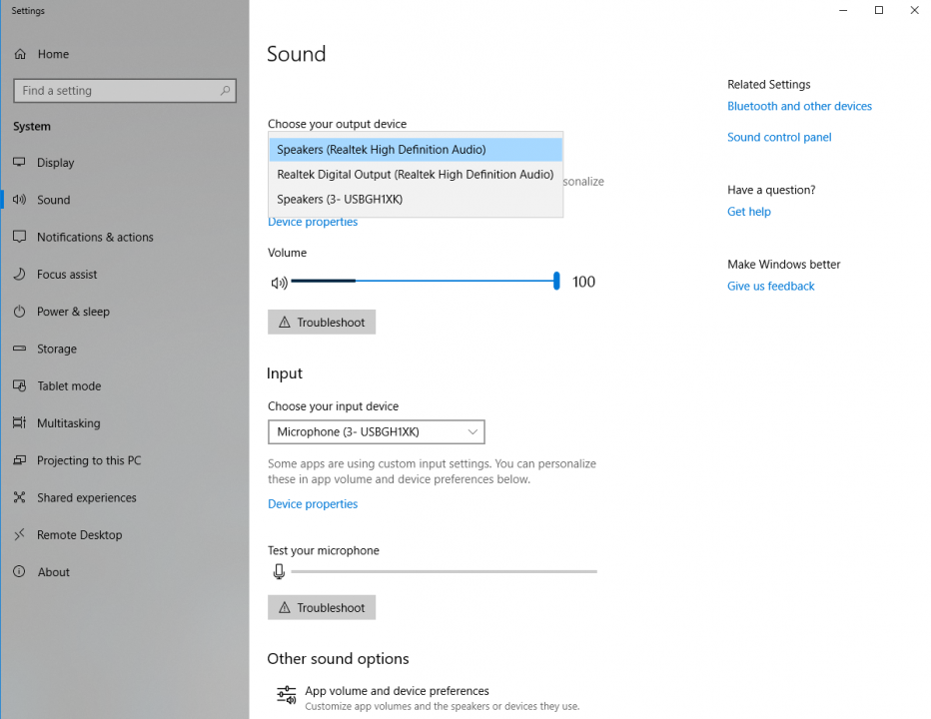Viewport: 931px width, 719px height.
Task: Click the App volume mixer icon
Action: tap(287, 696)
